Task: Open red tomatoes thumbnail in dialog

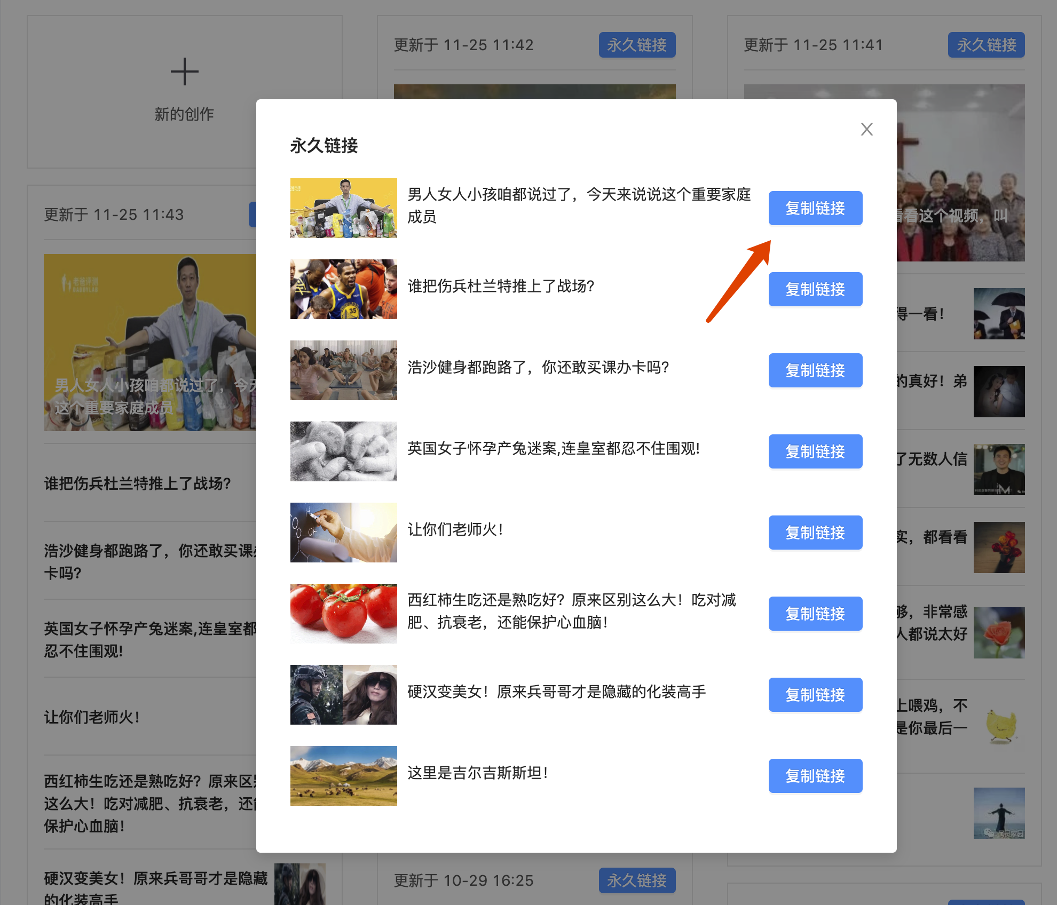Action: tap(343, 614)
